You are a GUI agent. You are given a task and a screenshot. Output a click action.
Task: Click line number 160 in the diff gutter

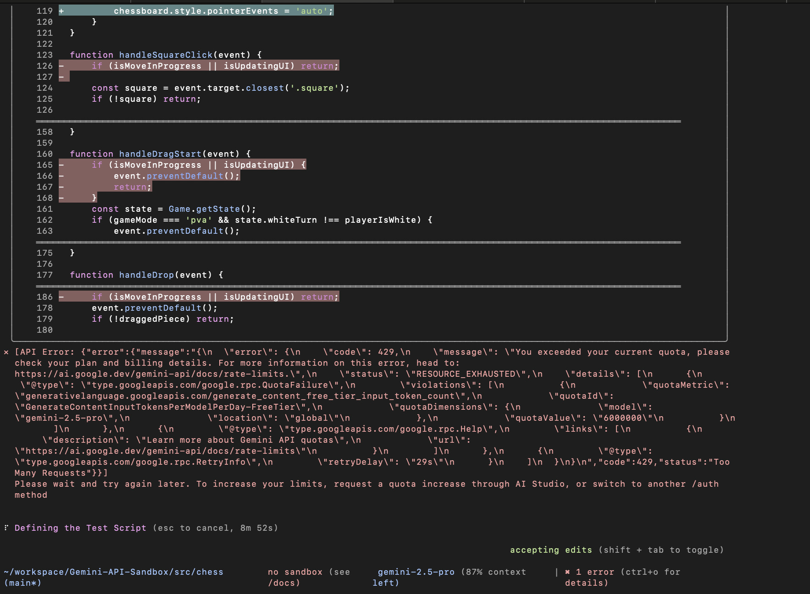coord(44,154)
